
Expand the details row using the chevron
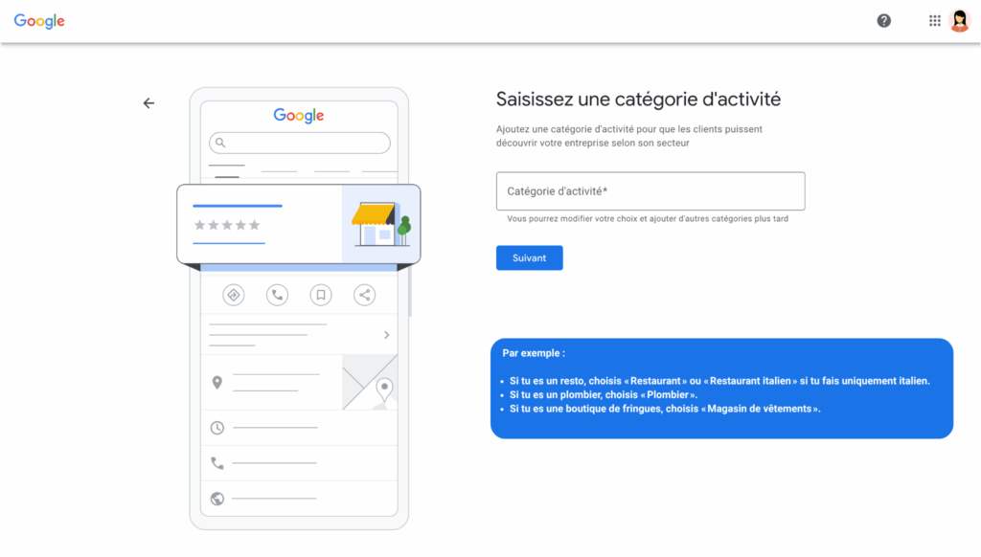[386, 334]
